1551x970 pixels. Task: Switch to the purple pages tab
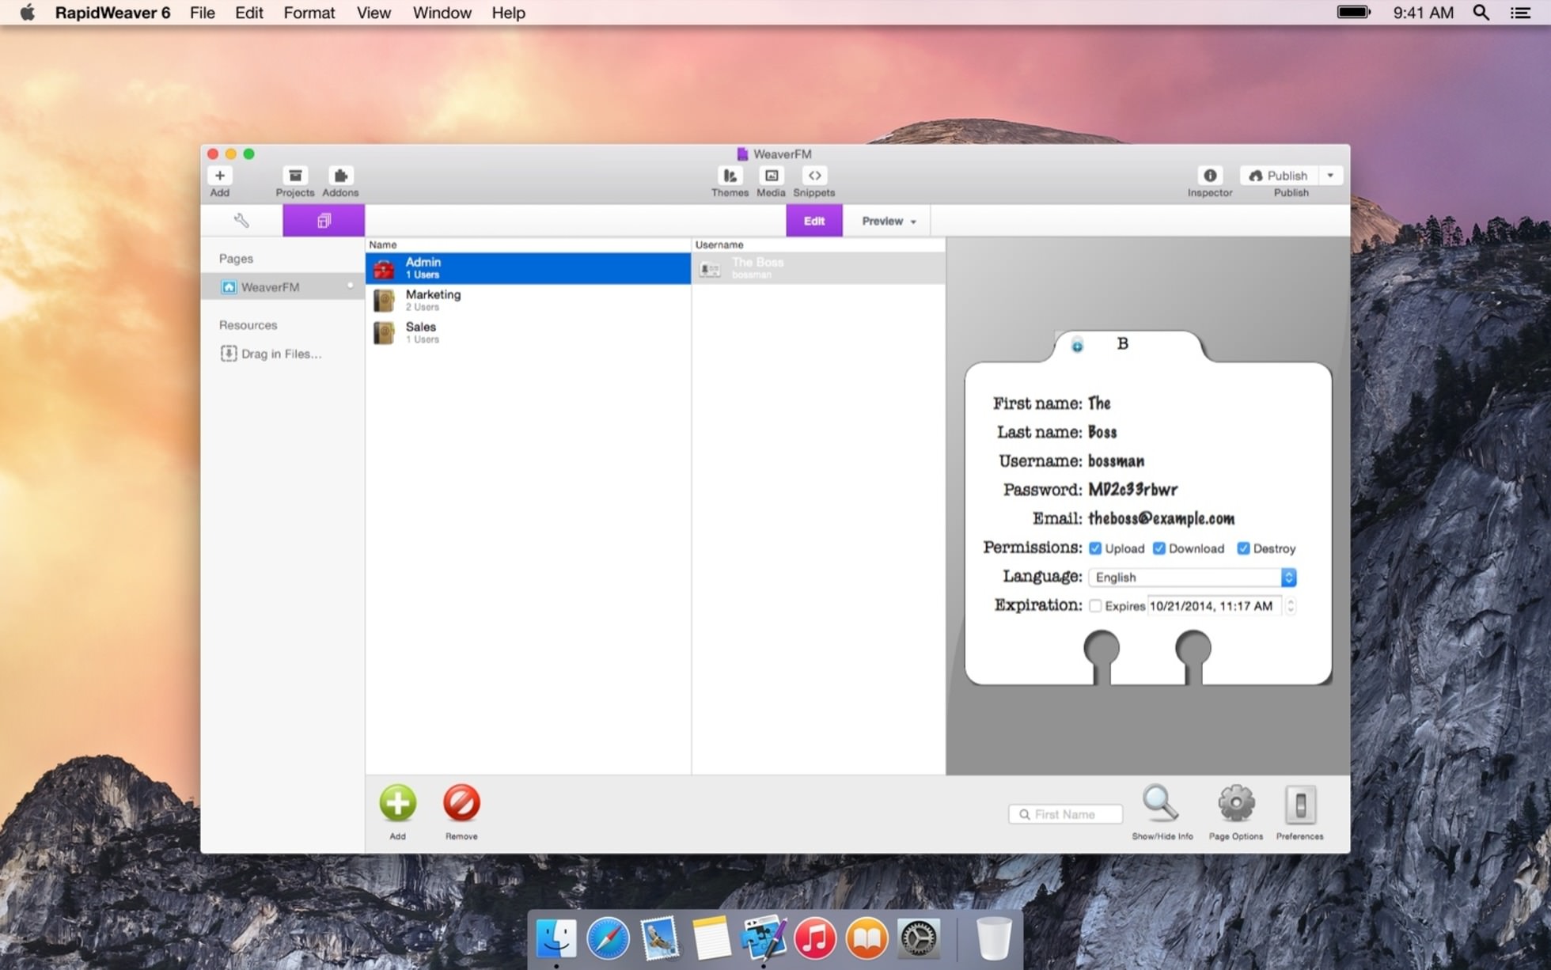324,221
